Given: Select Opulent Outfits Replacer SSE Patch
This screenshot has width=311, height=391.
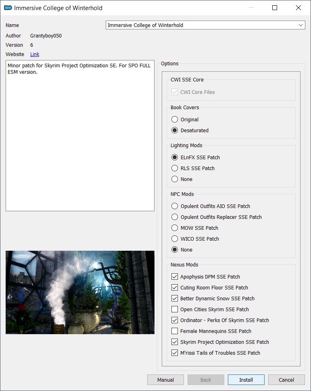Looking at the screenshot, I should [216, 217].
